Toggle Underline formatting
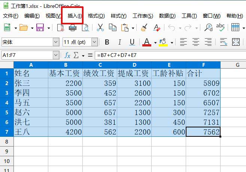 (x=132, y=42)
